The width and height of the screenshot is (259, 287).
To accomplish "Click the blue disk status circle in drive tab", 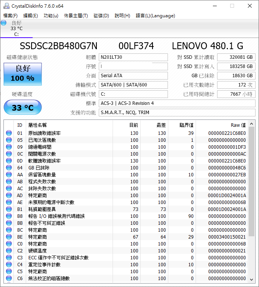I will coord(3,23).
